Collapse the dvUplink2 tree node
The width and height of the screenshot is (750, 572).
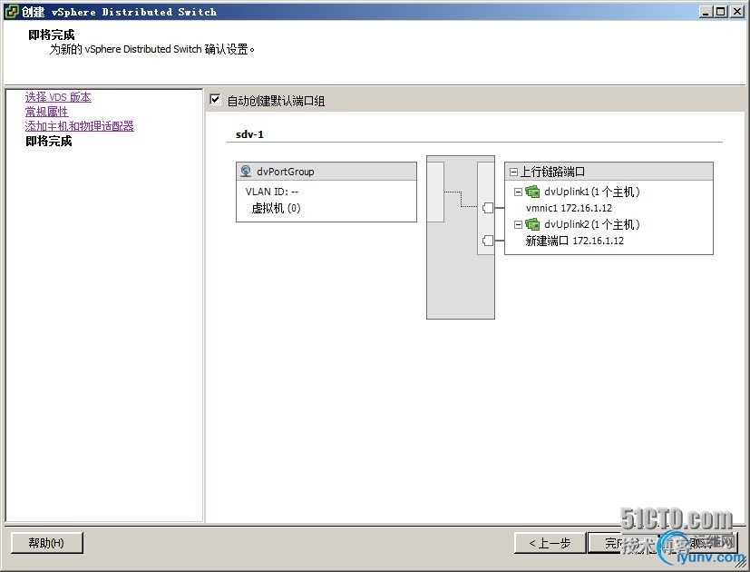518,224
